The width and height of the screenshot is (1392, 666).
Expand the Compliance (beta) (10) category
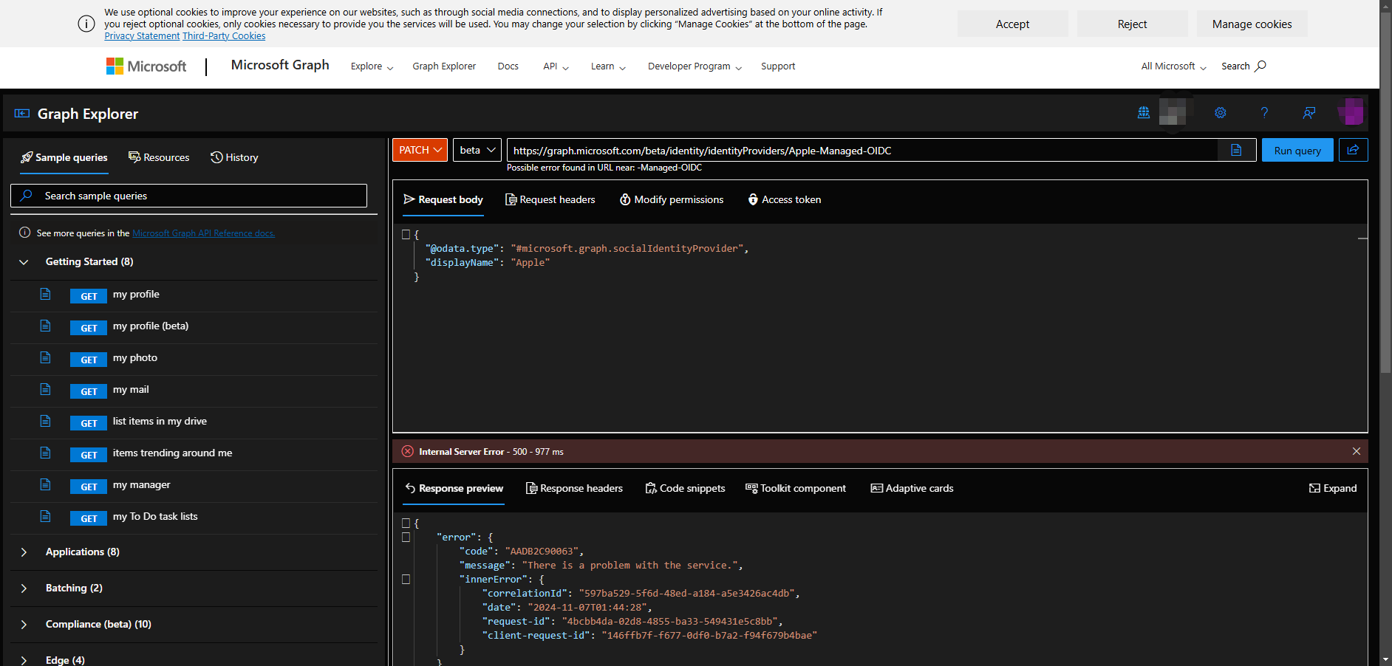[x=24, y=625]
